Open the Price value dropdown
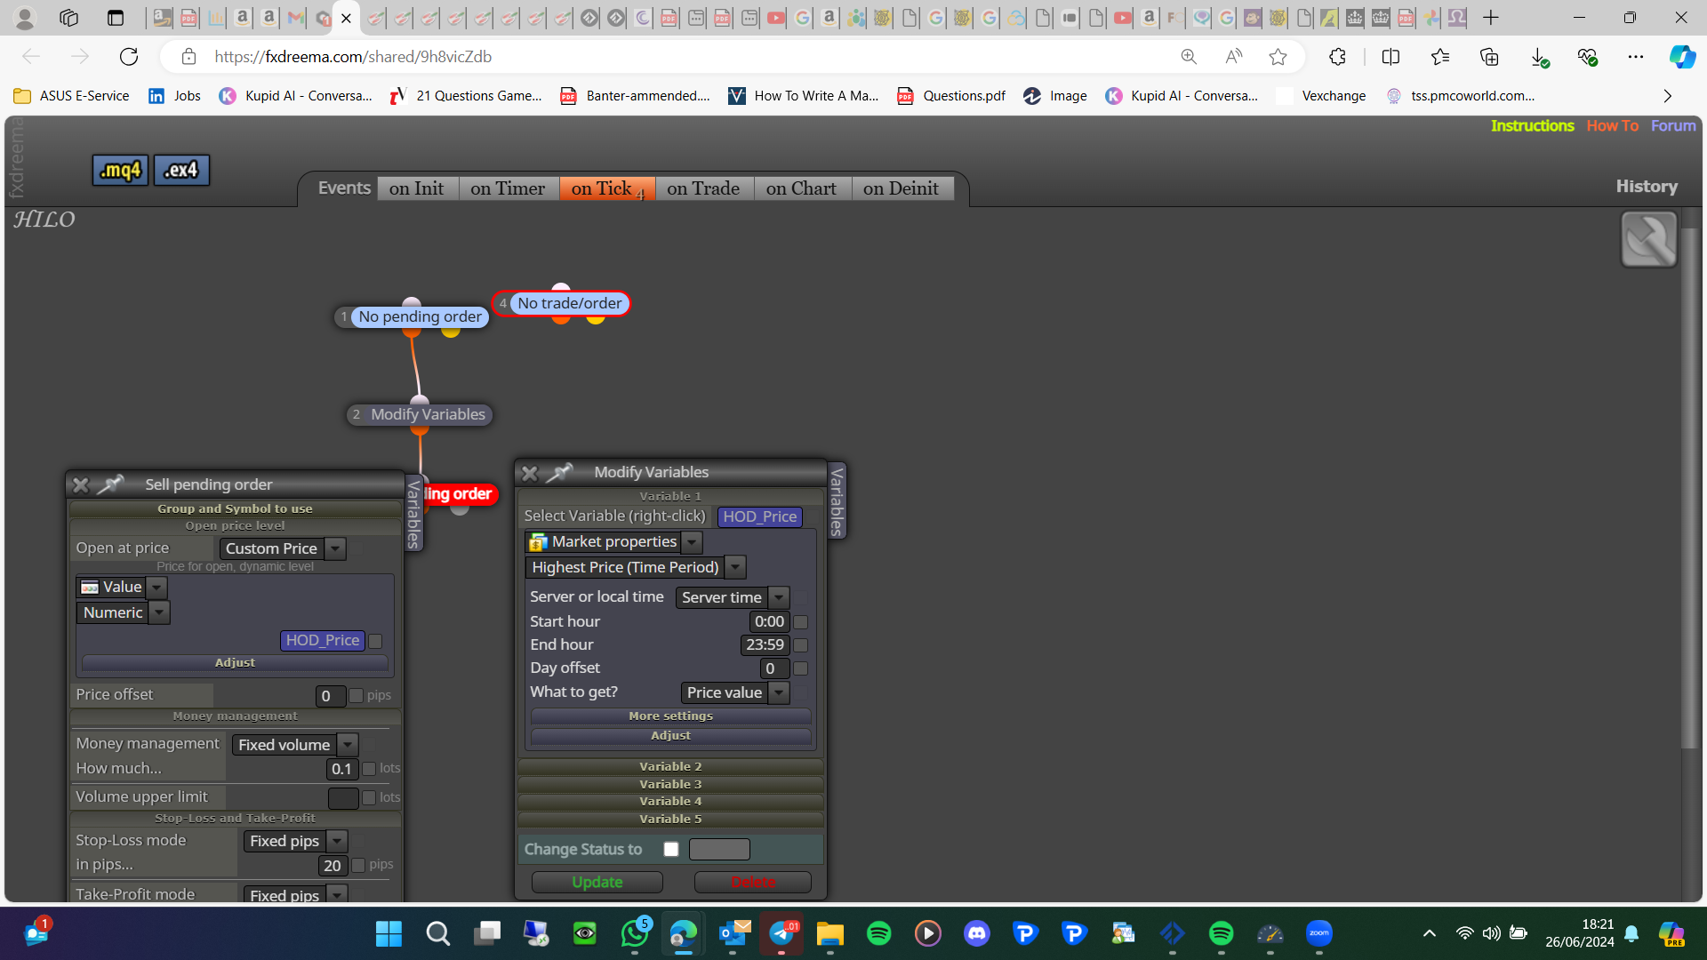 (735, 692)
